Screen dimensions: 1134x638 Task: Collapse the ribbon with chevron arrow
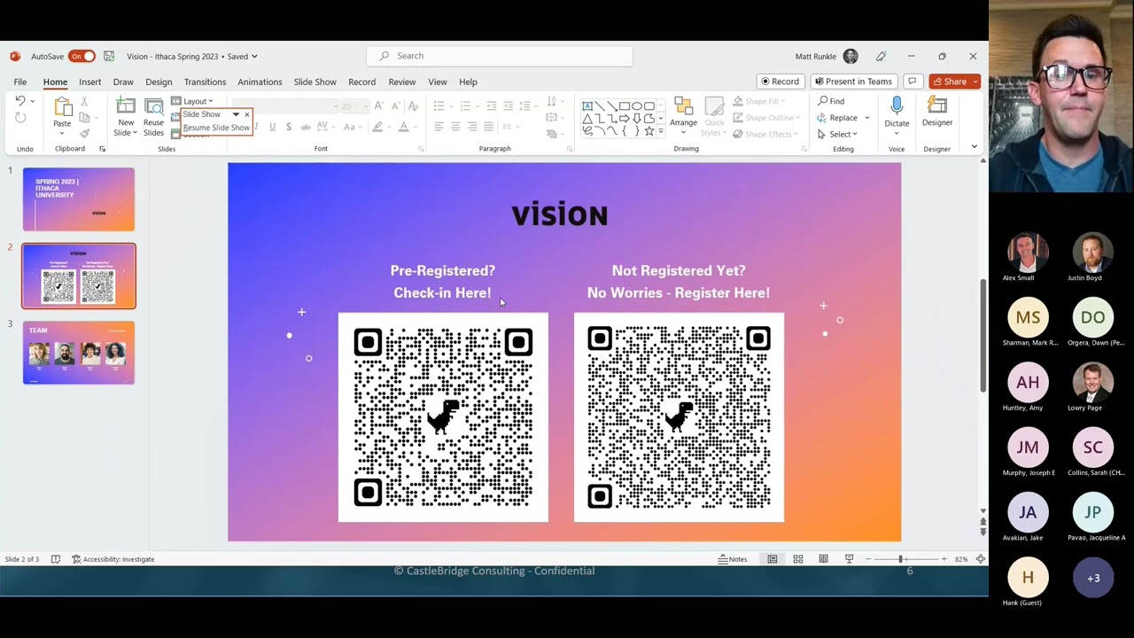pyautogui.click(x=974, y=147)
